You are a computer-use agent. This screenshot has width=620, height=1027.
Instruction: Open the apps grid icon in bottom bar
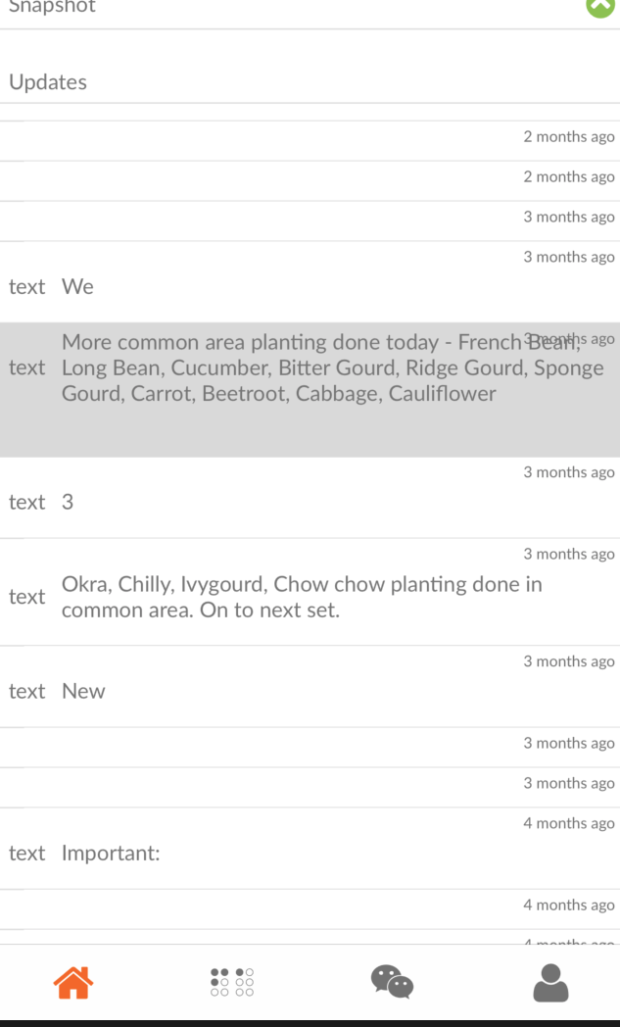pyautogui.click(x=231, y=982)
